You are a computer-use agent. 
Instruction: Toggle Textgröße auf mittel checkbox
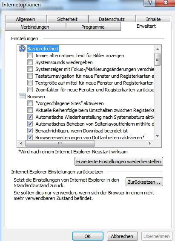[30, 83]
